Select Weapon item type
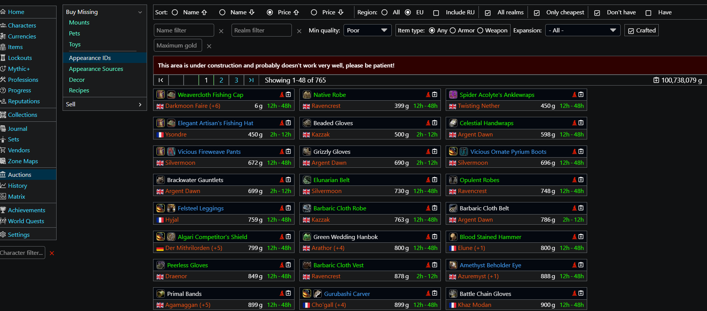Image resolution: width=707 pixels, height=311 pixels. (x=480, y=31)
